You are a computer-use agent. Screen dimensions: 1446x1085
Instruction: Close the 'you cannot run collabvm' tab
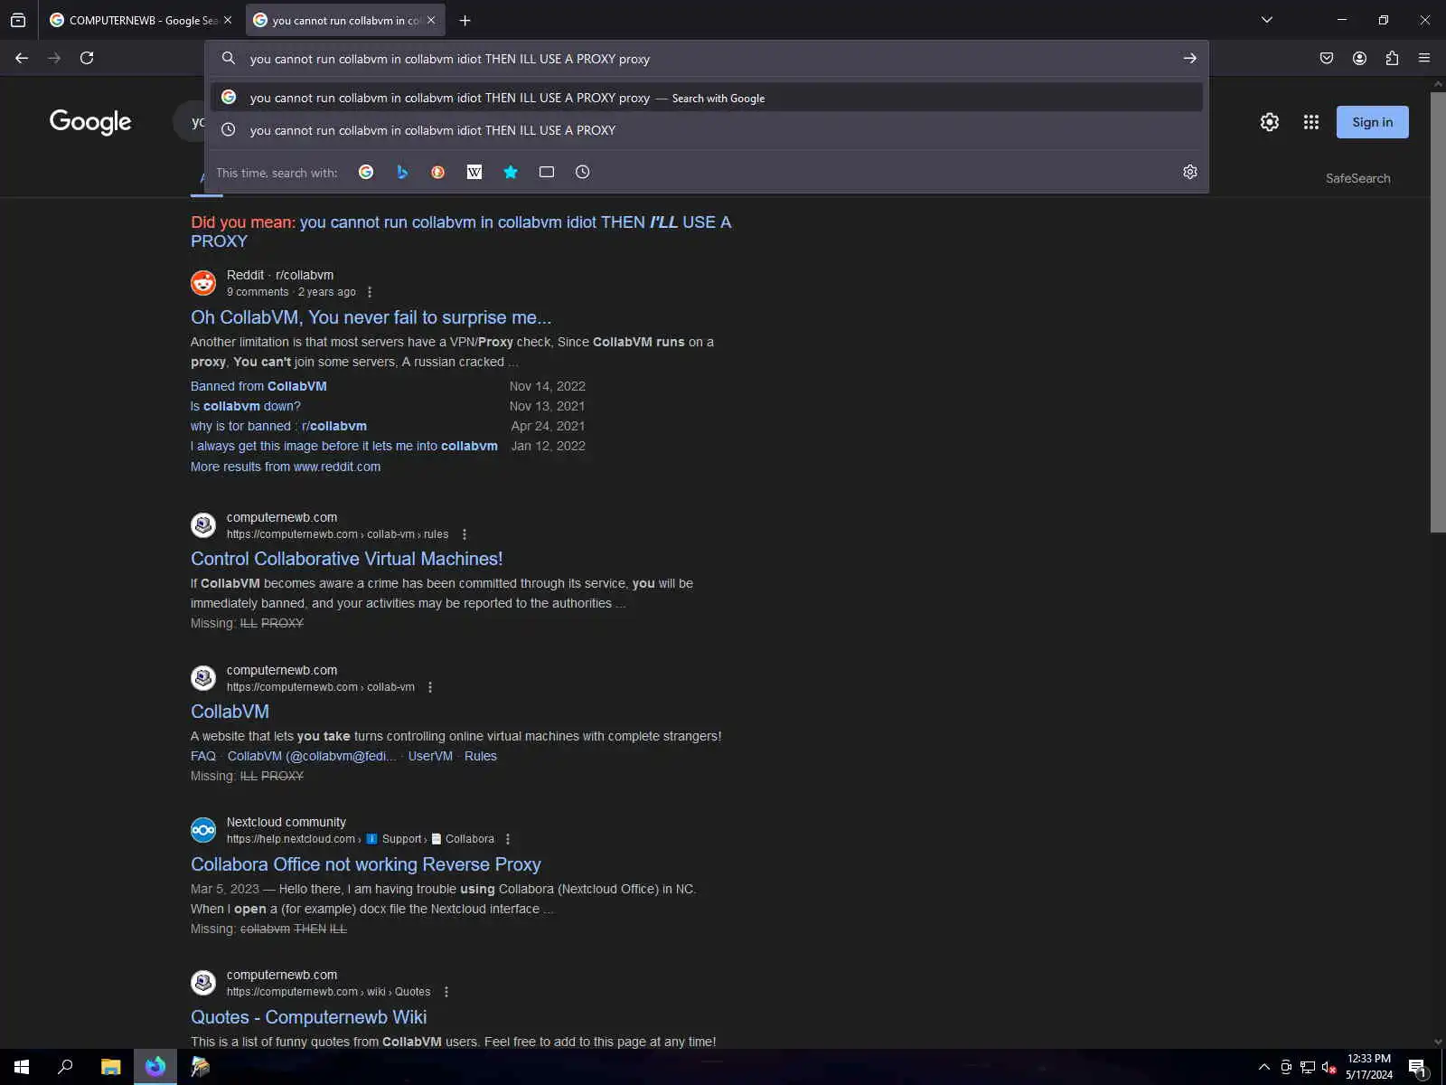(431, 20)
